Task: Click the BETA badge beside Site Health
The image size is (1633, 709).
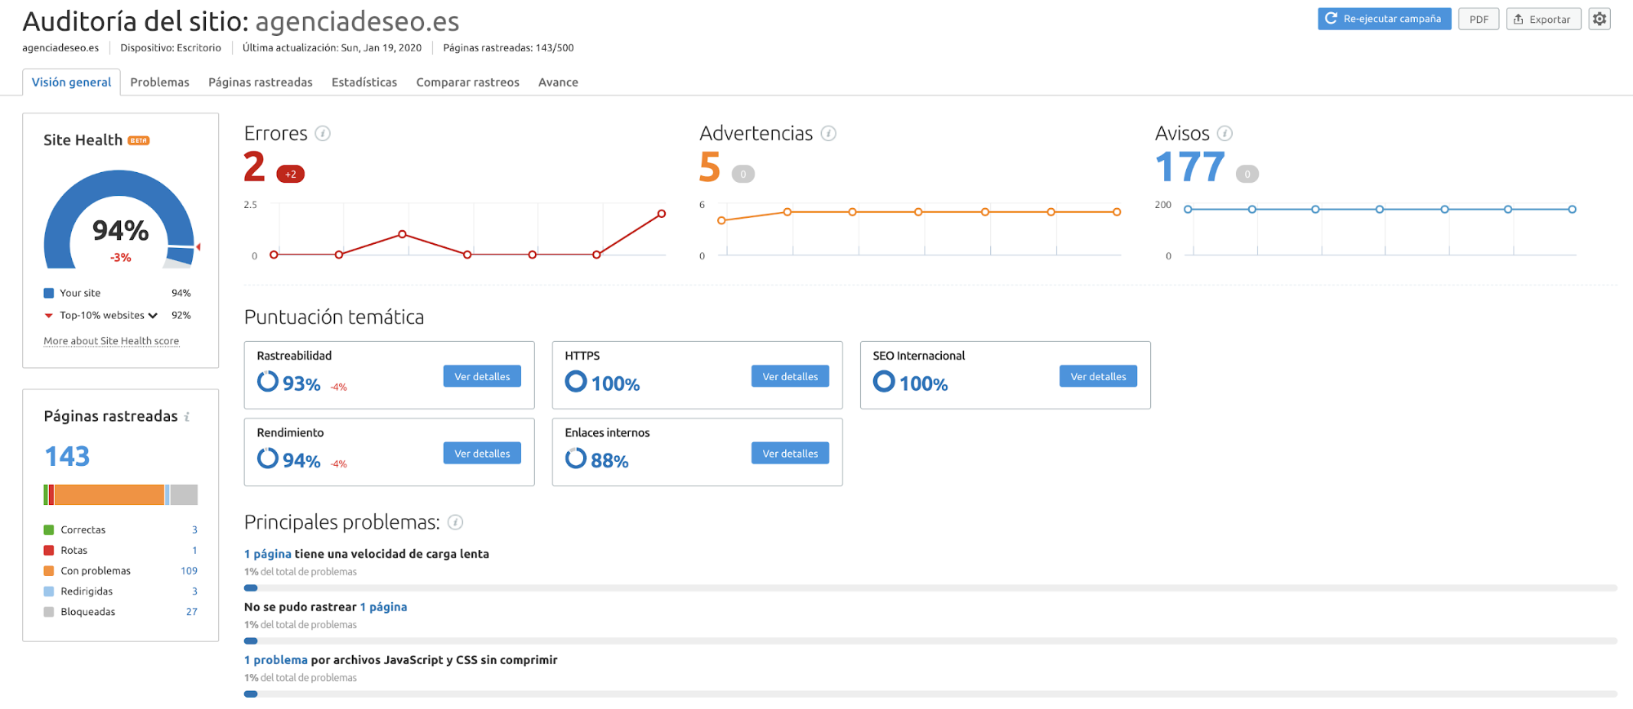Action: (139, 140)
